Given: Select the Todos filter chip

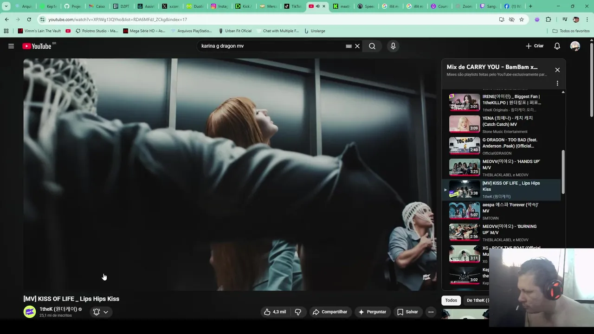Looking at the screenshot, I should point(451,300).
